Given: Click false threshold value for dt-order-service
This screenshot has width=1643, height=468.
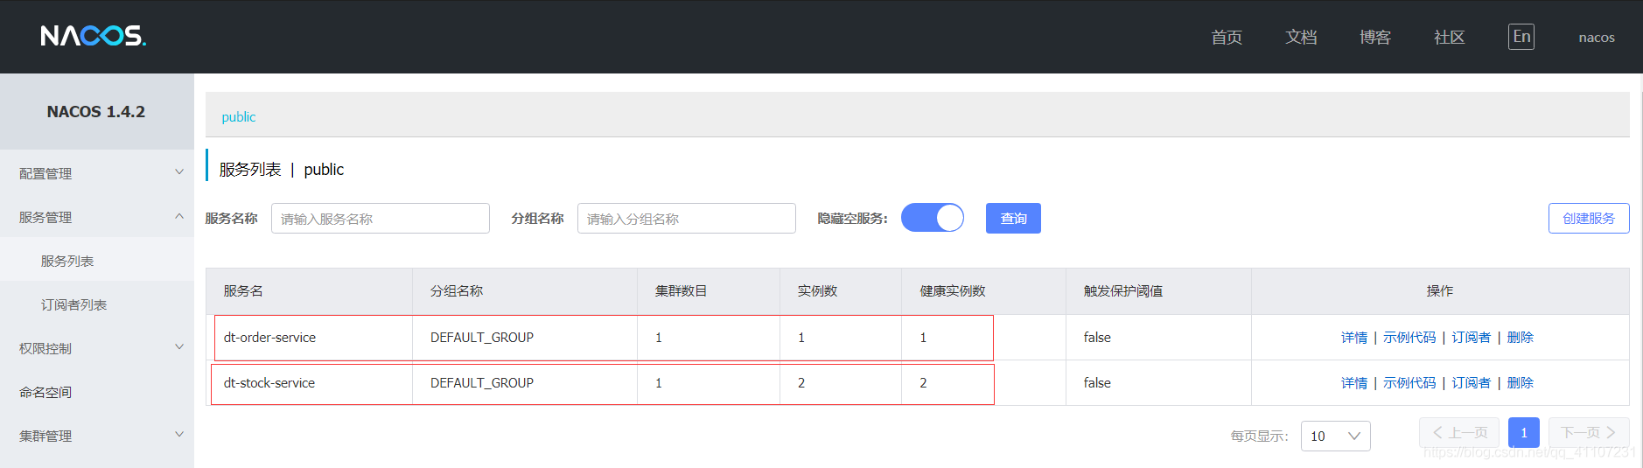Looking at the screenshot, I should 1097,338.
